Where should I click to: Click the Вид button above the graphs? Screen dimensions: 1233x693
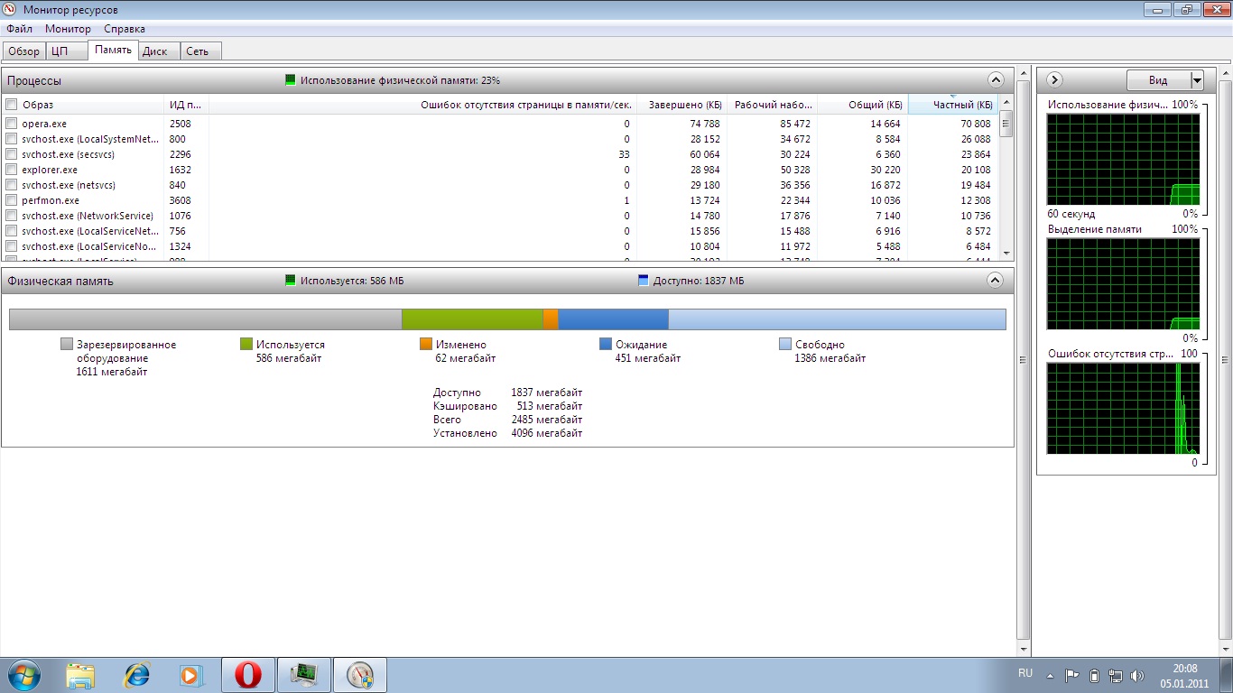point(1158,80)
